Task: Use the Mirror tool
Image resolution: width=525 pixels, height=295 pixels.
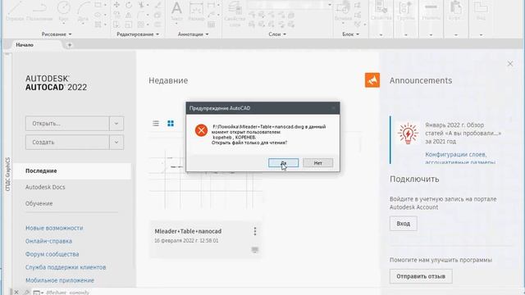Action: (129, 15)
